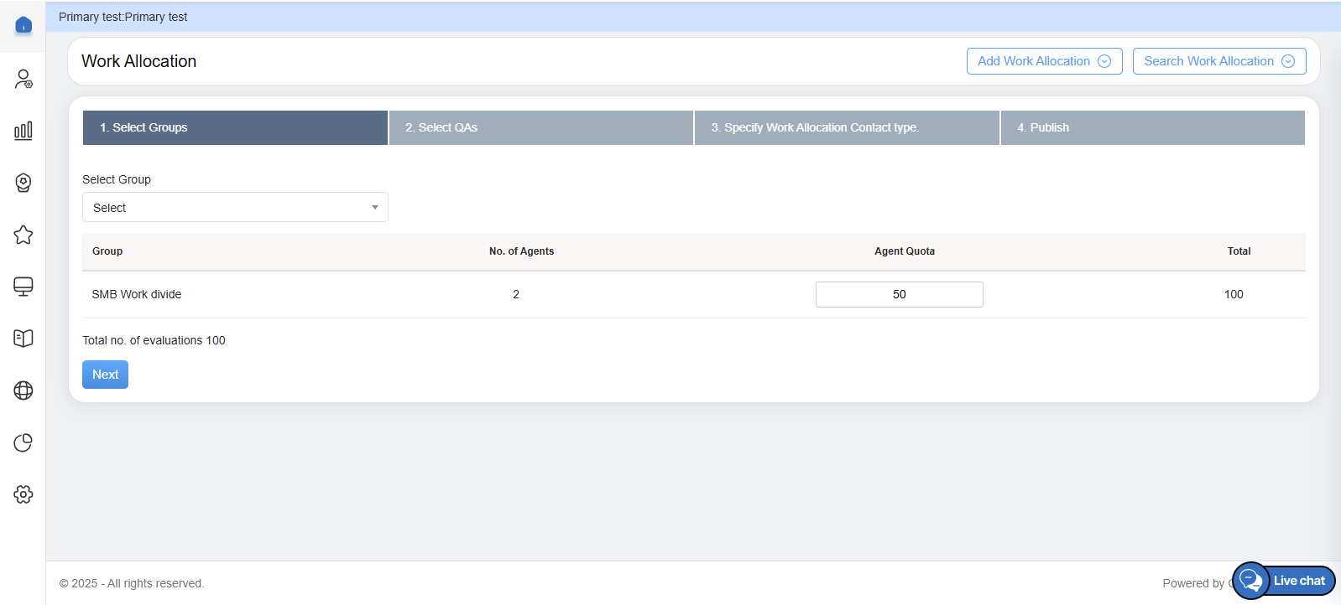Switch to the Select Groups step tab
The image size is (1341, 605).
235,127
